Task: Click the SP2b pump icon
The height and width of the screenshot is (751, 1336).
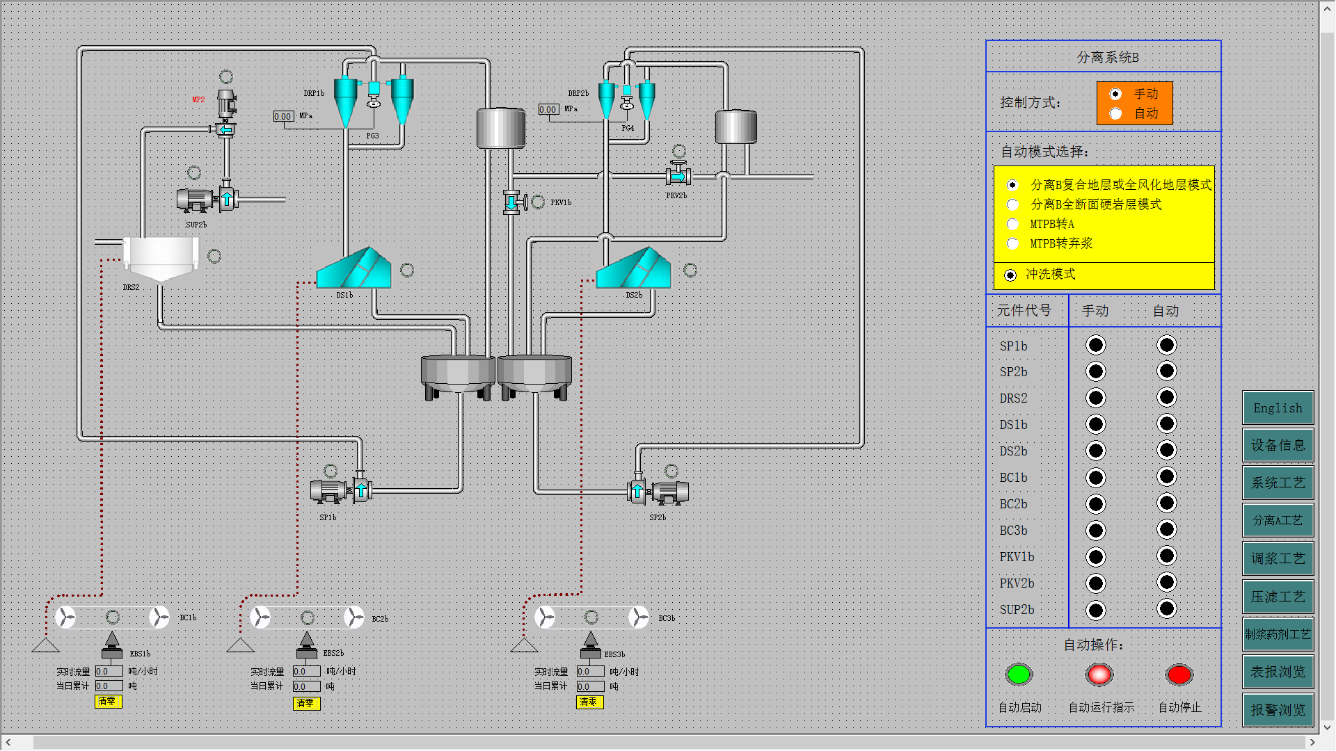Action: pos(658,492)
